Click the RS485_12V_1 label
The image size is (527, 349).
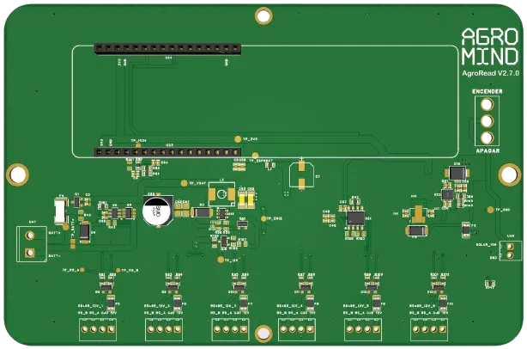click(91, 306)
